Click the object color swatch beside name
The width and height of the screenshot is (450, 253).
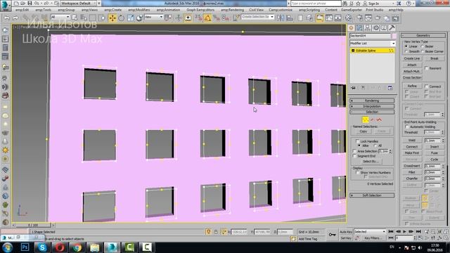tap(394, 36)
